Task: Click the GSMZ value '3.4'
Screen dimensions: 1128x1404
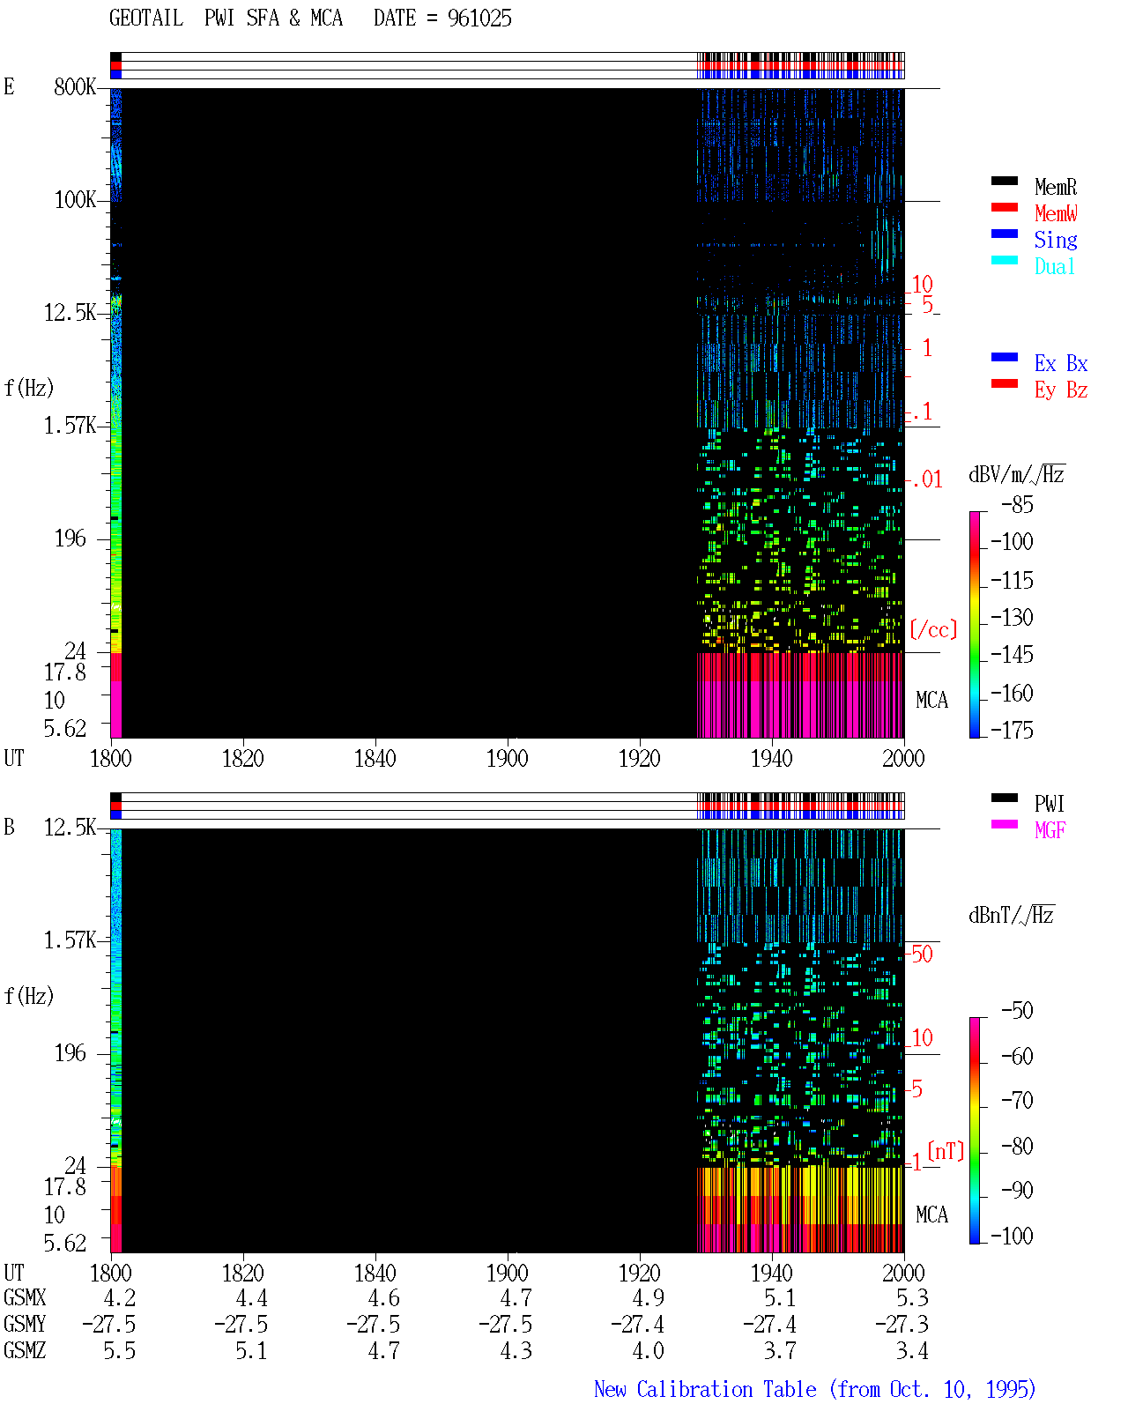Action: pos(913,1350)
